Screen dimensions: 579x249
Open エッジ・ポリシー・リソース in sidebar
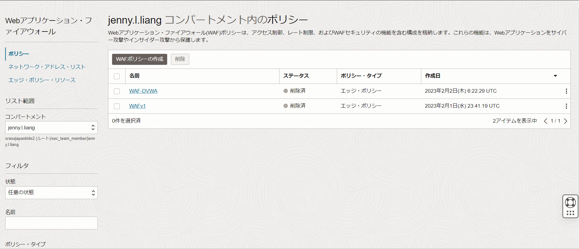42,80
